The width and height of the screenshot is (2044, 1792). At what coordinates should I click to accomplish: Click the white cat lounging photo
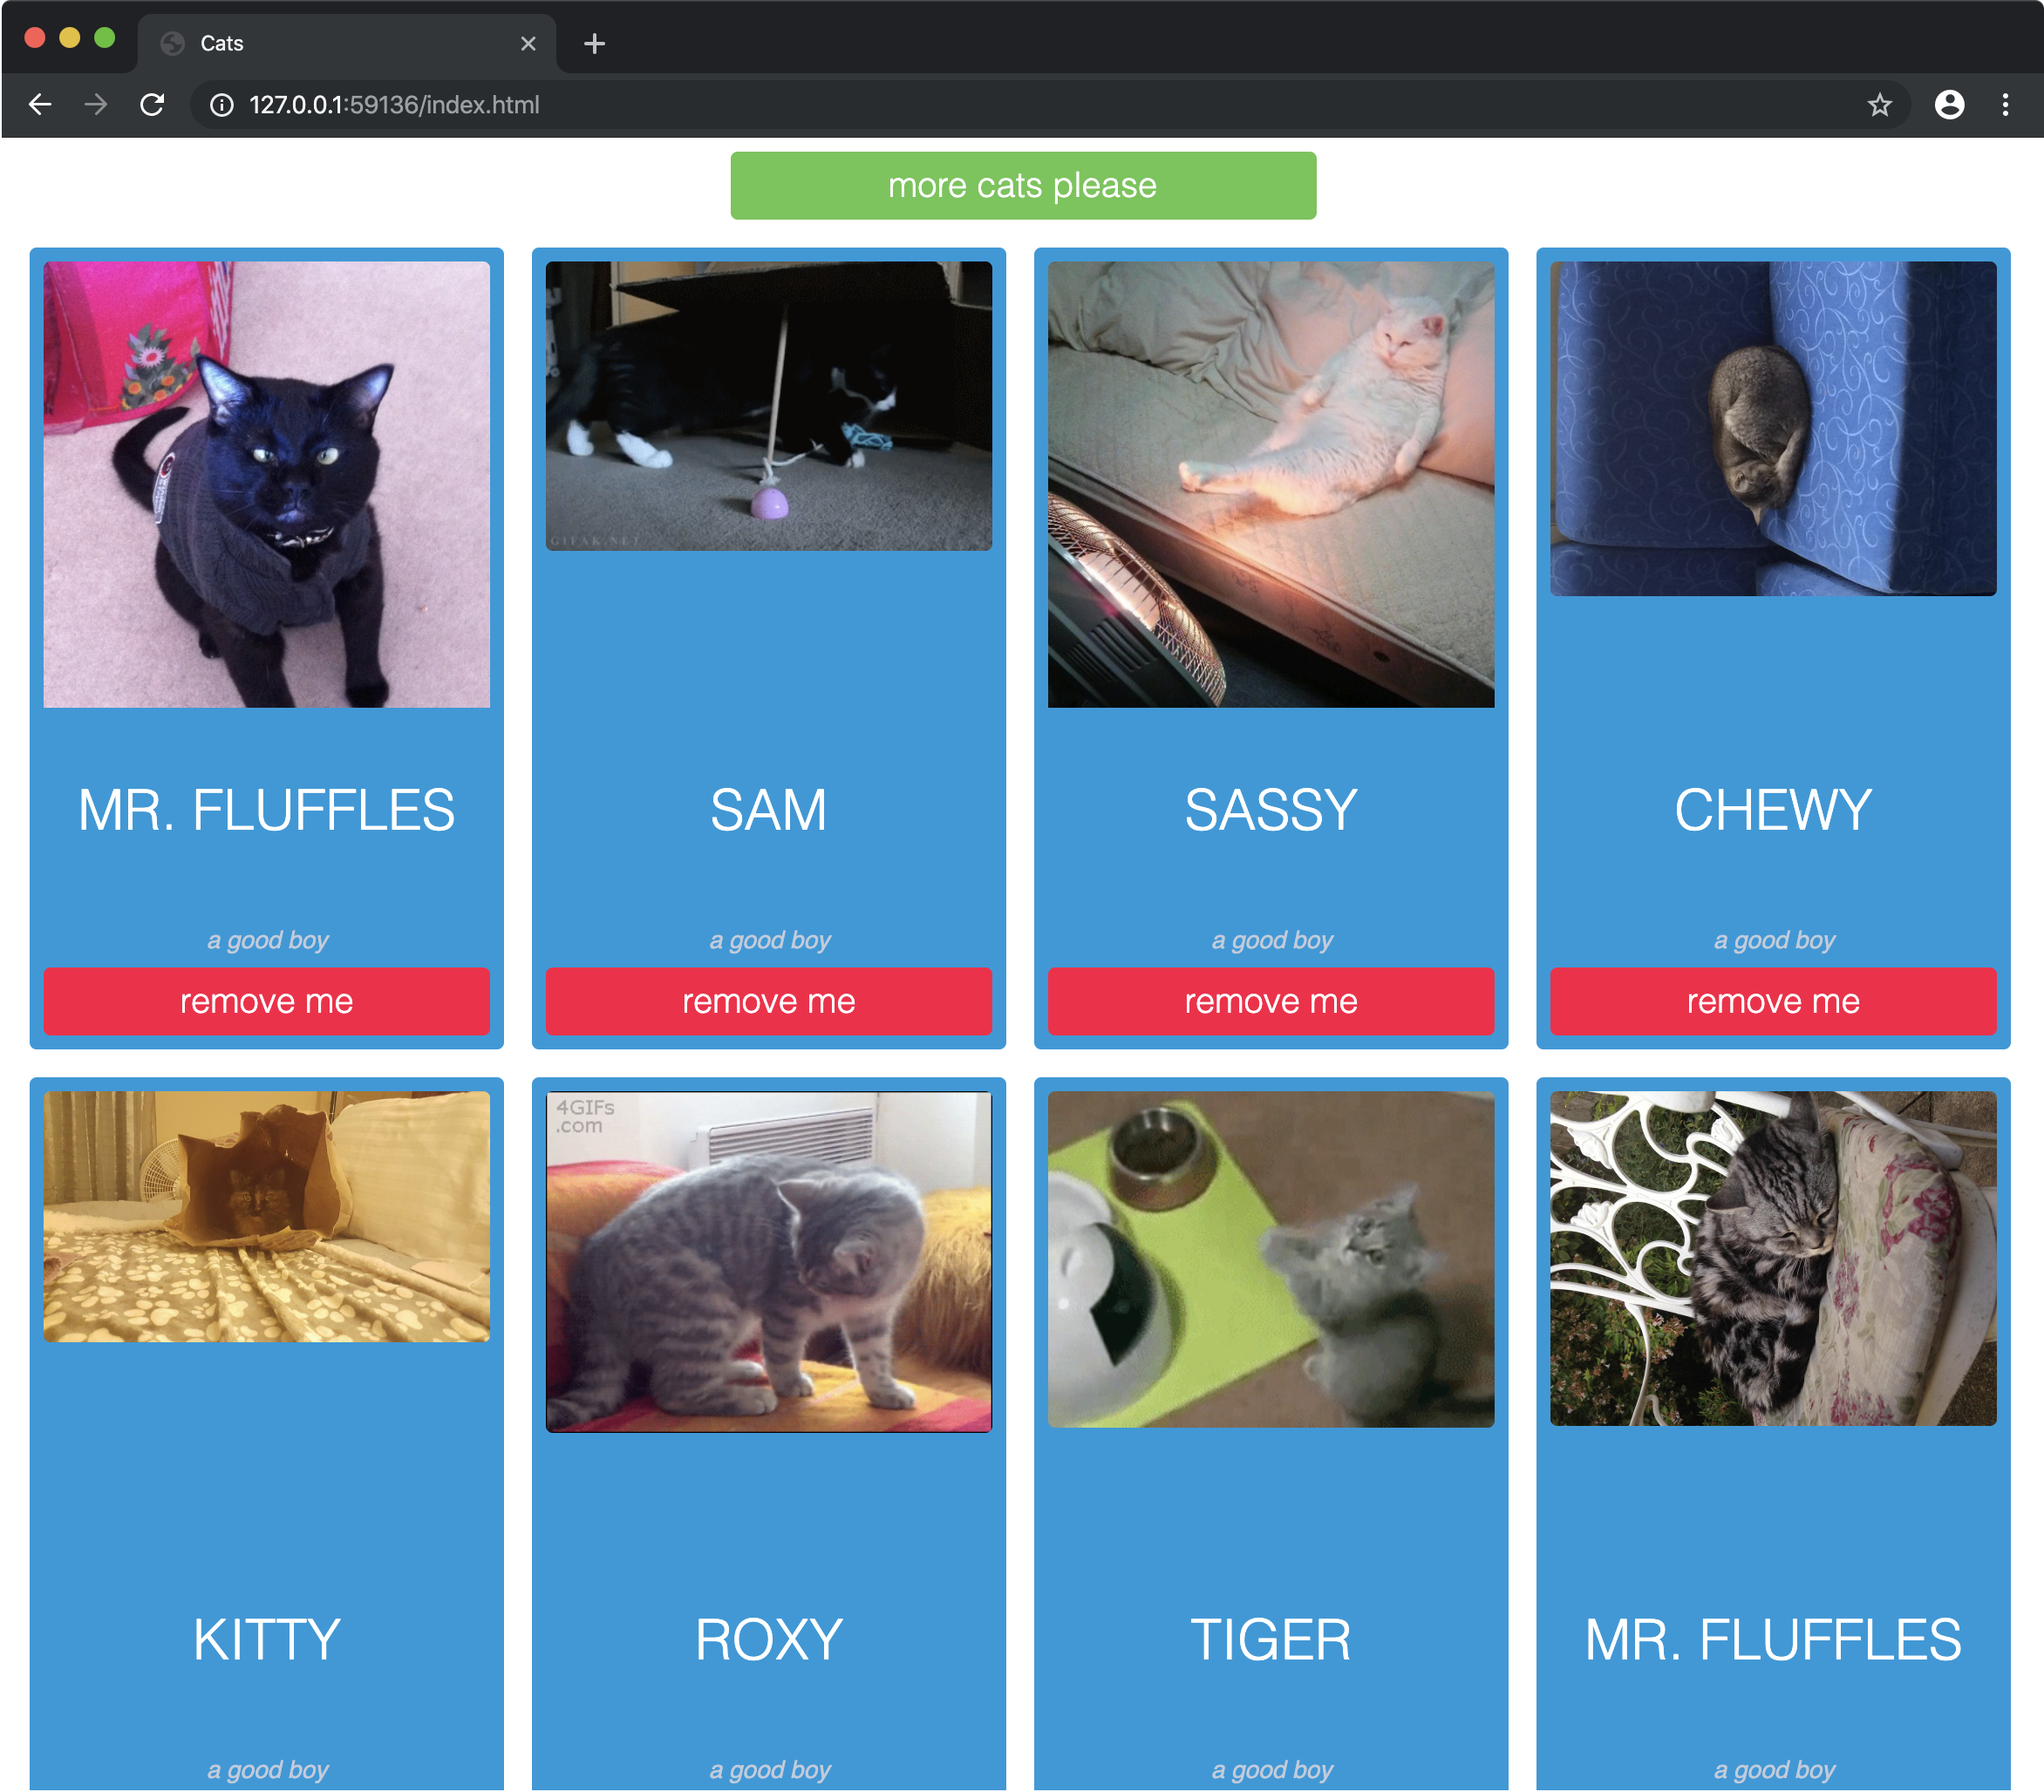(1270, 485)
